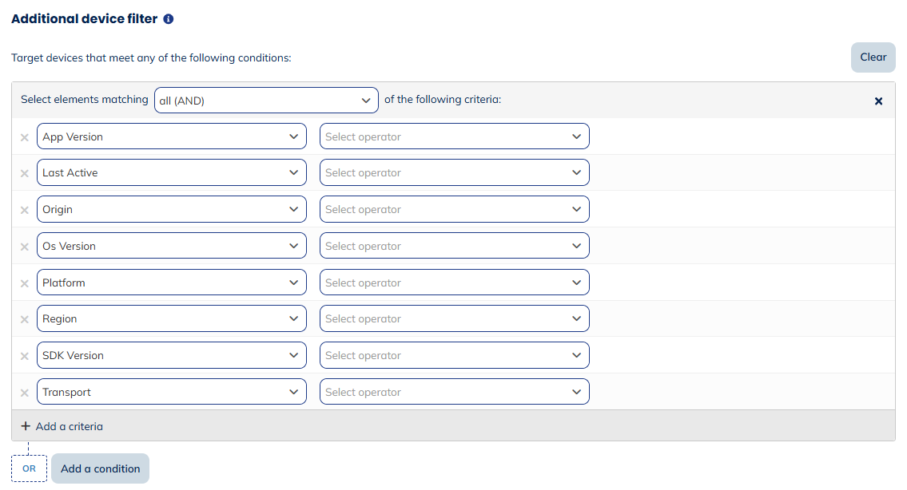The width and height of the screenshot is (907, 490).
Task: Remove the Os Version criteria row
Action: 24,245
